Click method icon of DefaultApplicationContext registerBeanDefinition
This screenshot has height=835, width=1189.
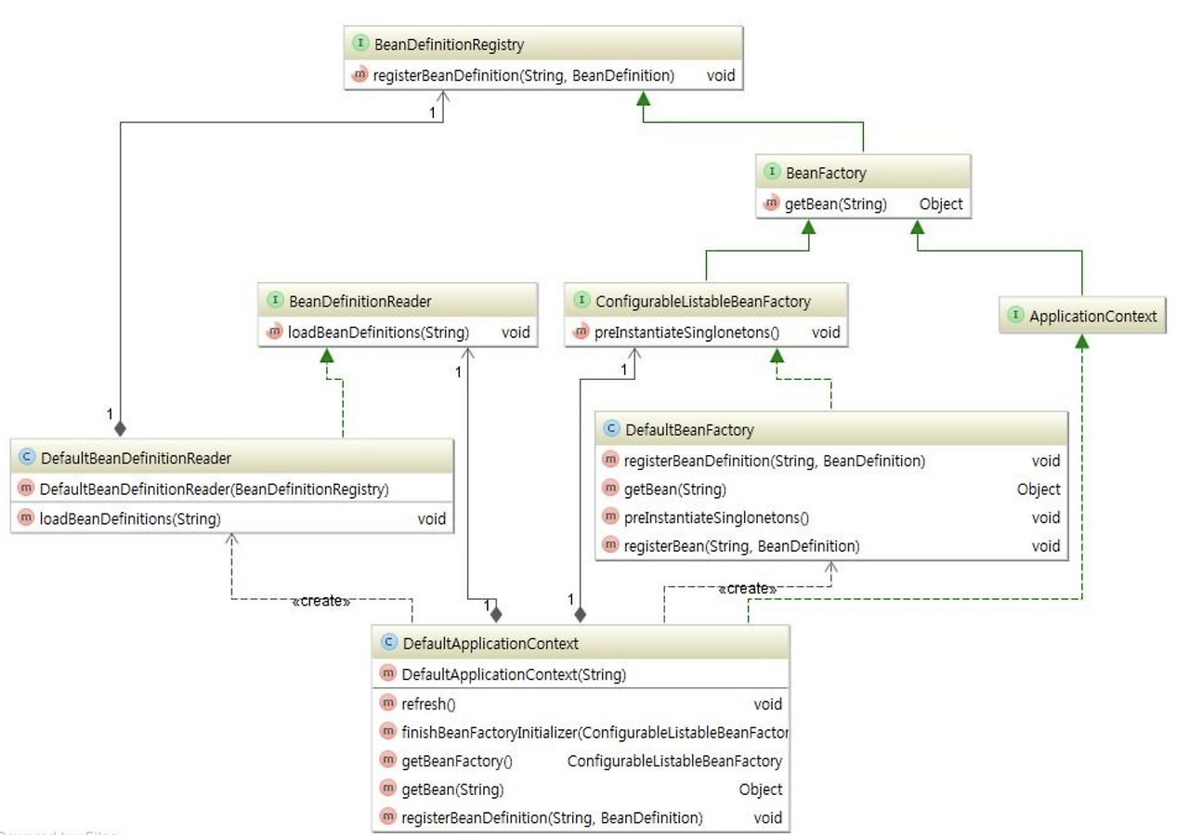(388, 817)
